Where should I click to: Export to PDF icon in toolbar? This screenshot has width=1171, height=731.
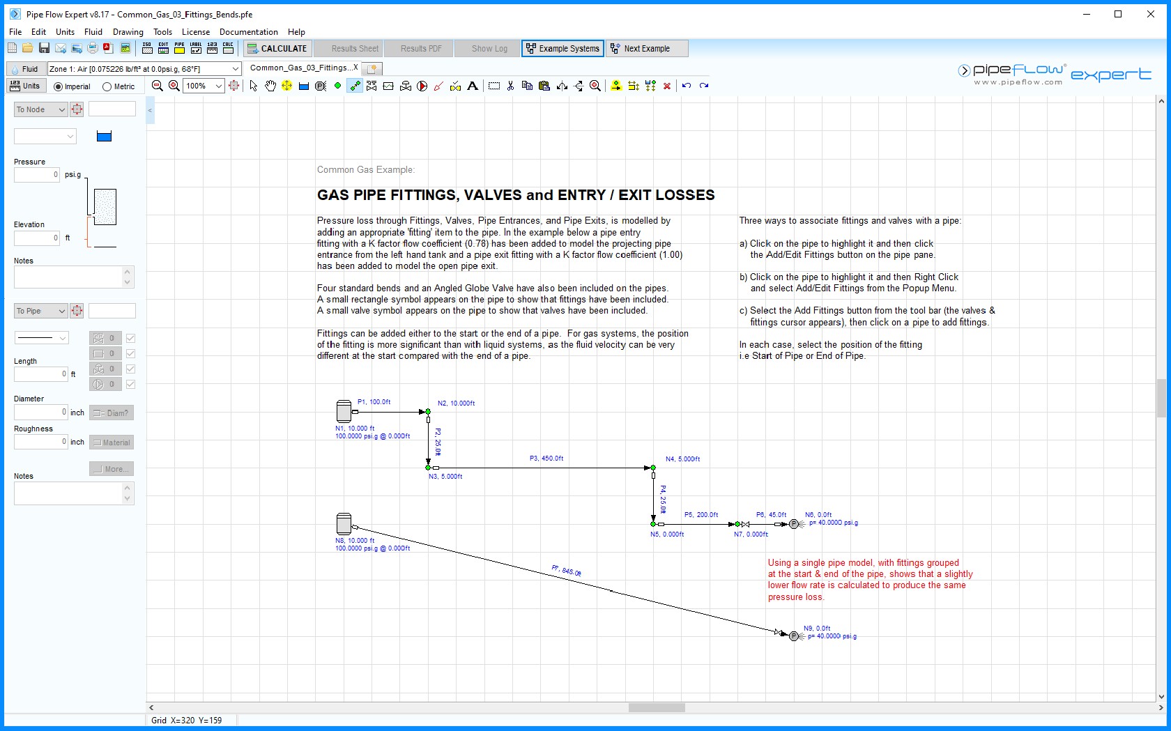[x=109, y=48]
